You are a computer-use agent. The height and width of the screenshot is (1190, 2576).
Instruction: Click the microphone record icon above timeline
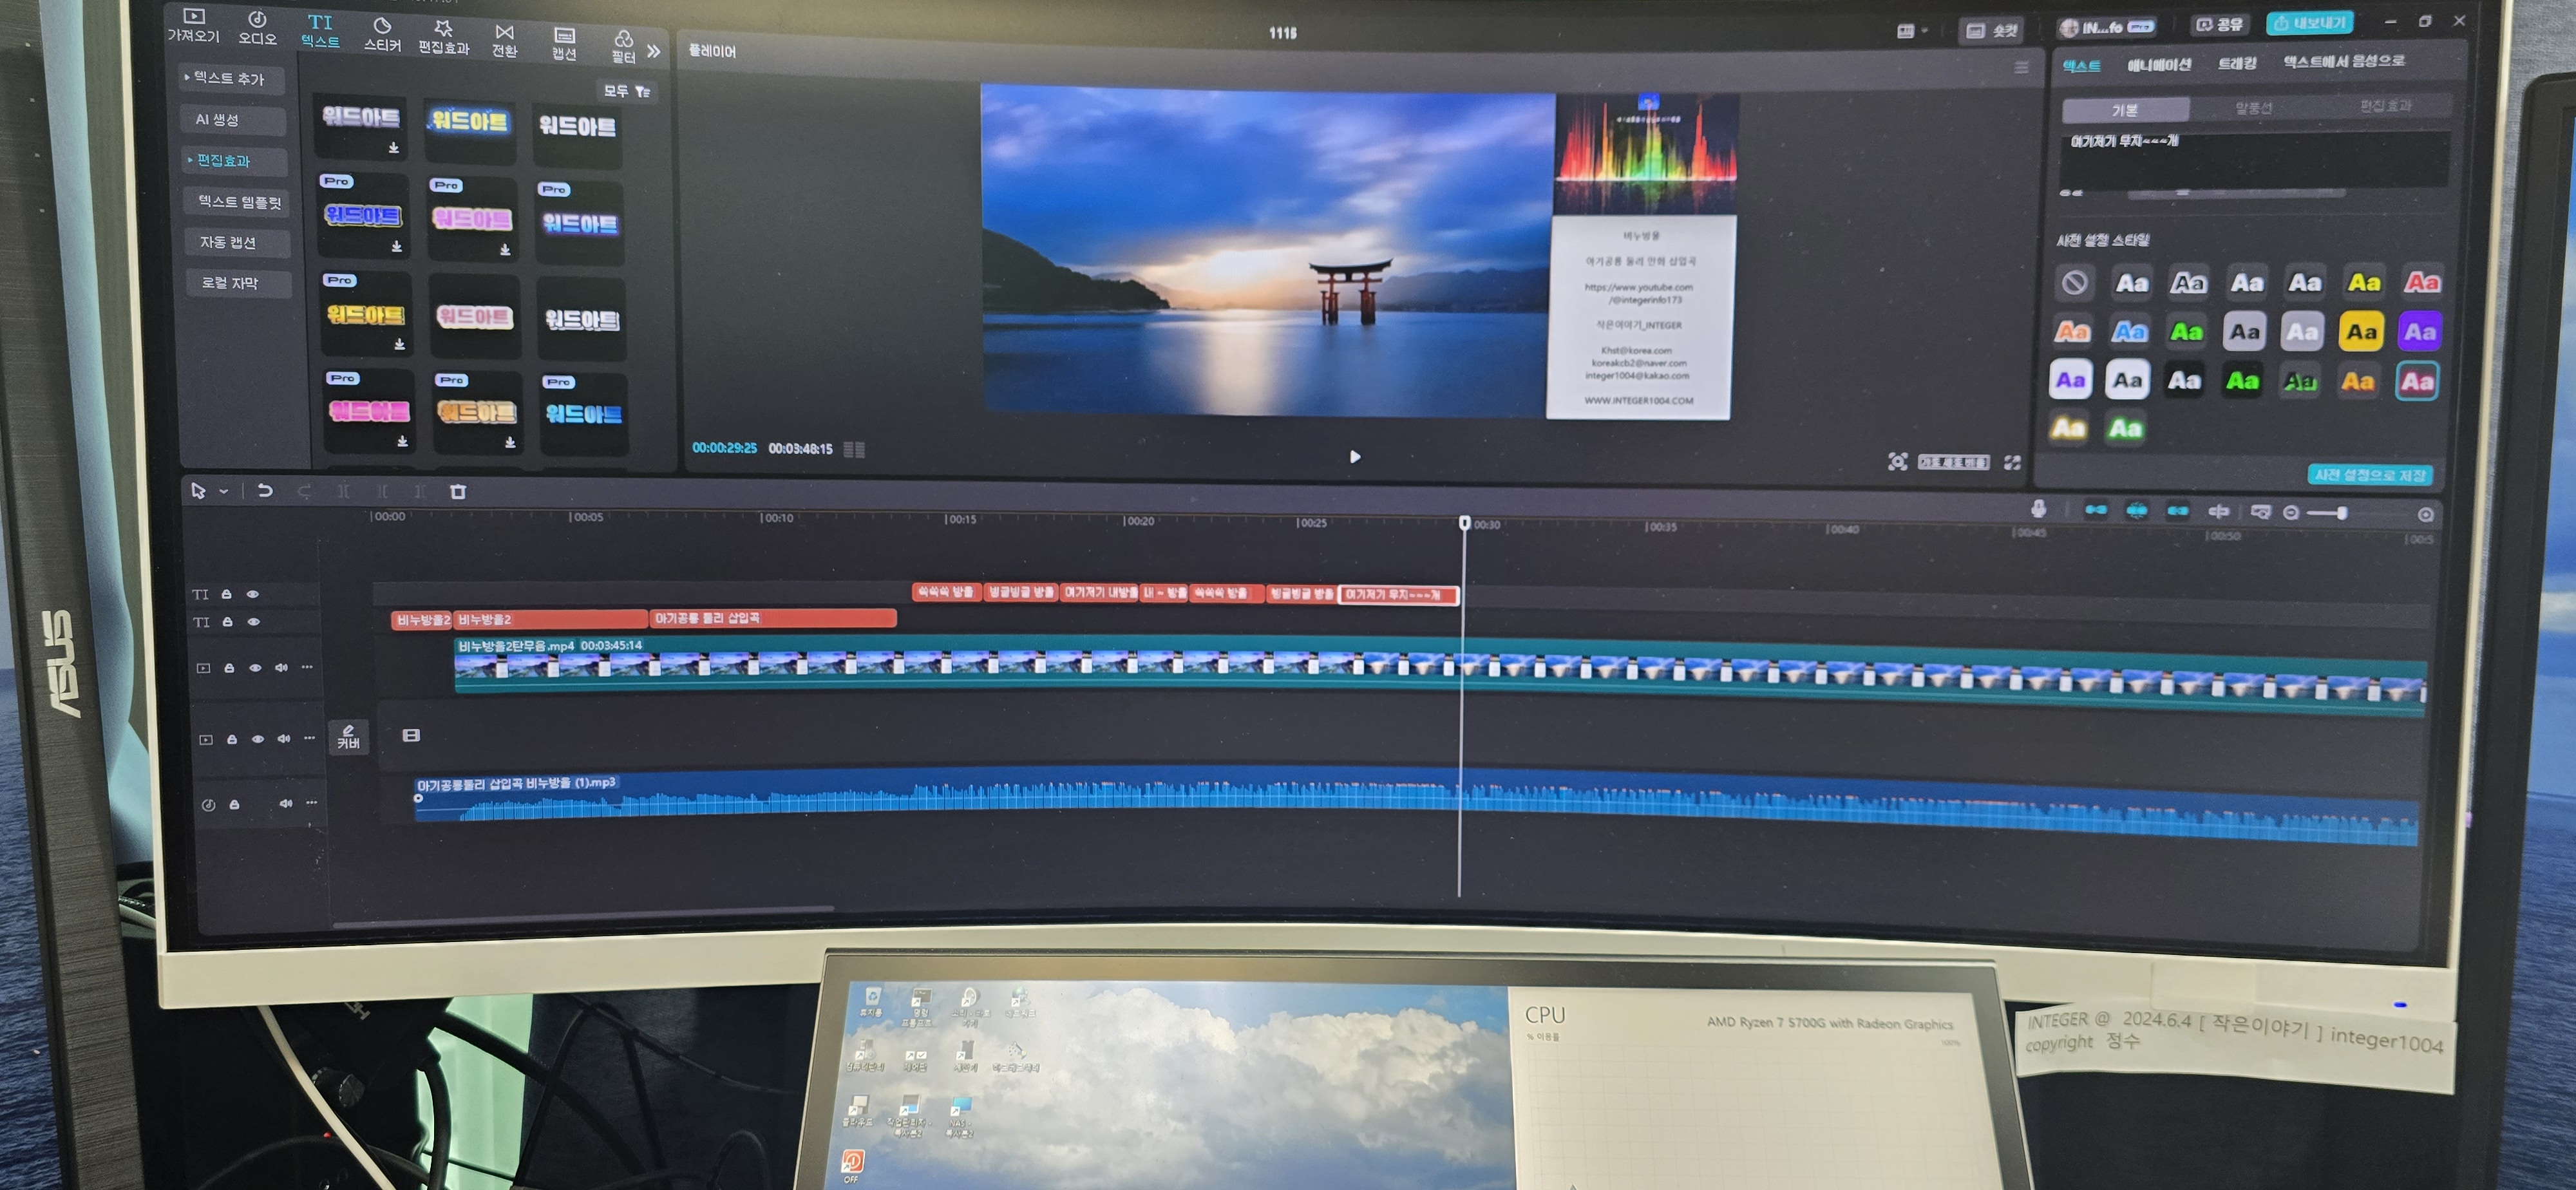click(2038, 509)
